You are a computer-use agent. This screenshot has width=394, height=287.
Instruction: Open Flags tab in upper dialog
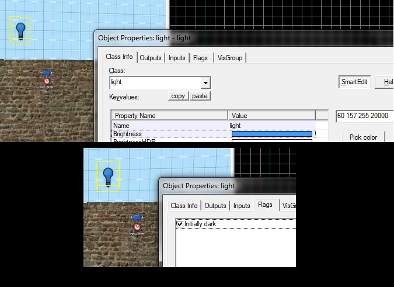click(200, 58)
